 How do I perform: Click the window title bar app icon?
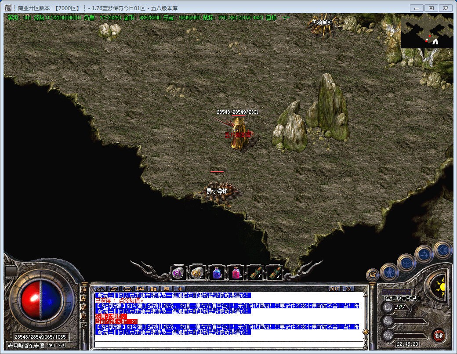pyautogui.click(x=8, y=8)
